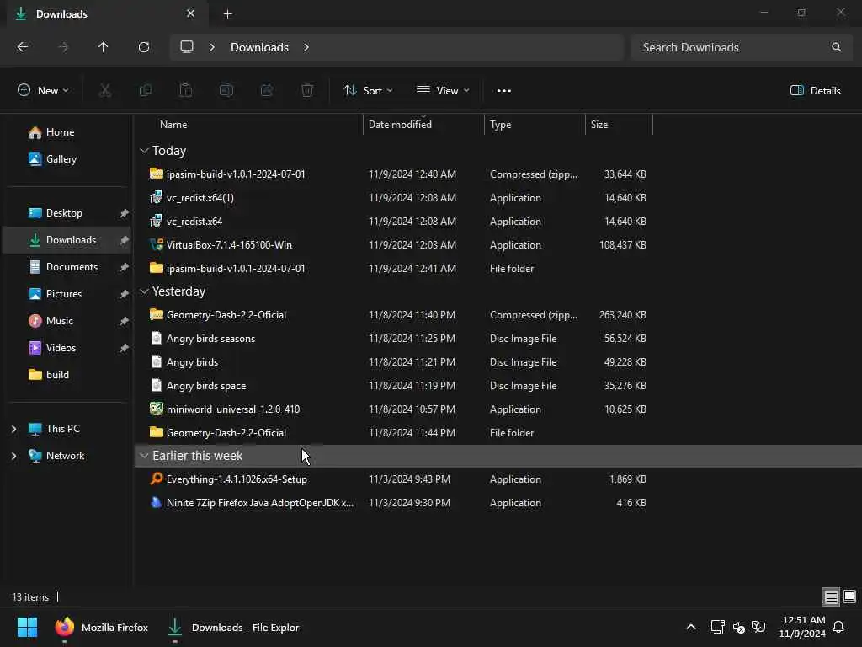862x647 pixels.
Task: Collapse the Earlier this week group
Action: click(x=144, y=456)
